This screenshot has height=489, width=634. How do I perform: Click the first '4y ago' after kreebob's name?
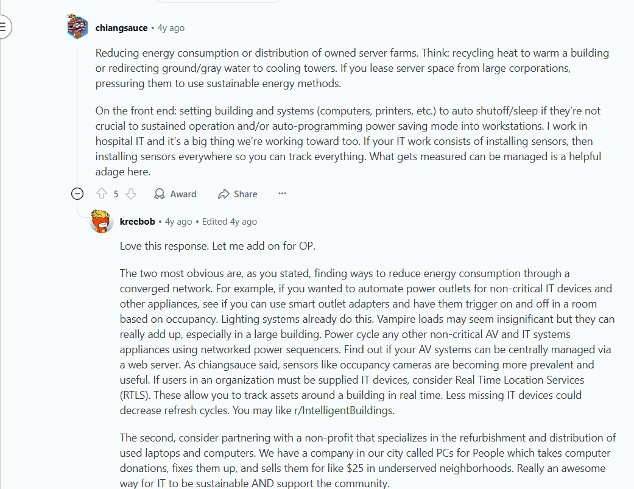[x=178, y=222]
